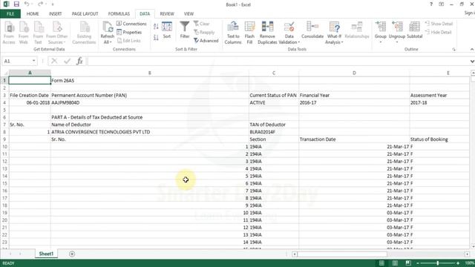The image size is (475, 267).
Task: Click the Flash Fill icon
Action: click(x=249, y=33)
